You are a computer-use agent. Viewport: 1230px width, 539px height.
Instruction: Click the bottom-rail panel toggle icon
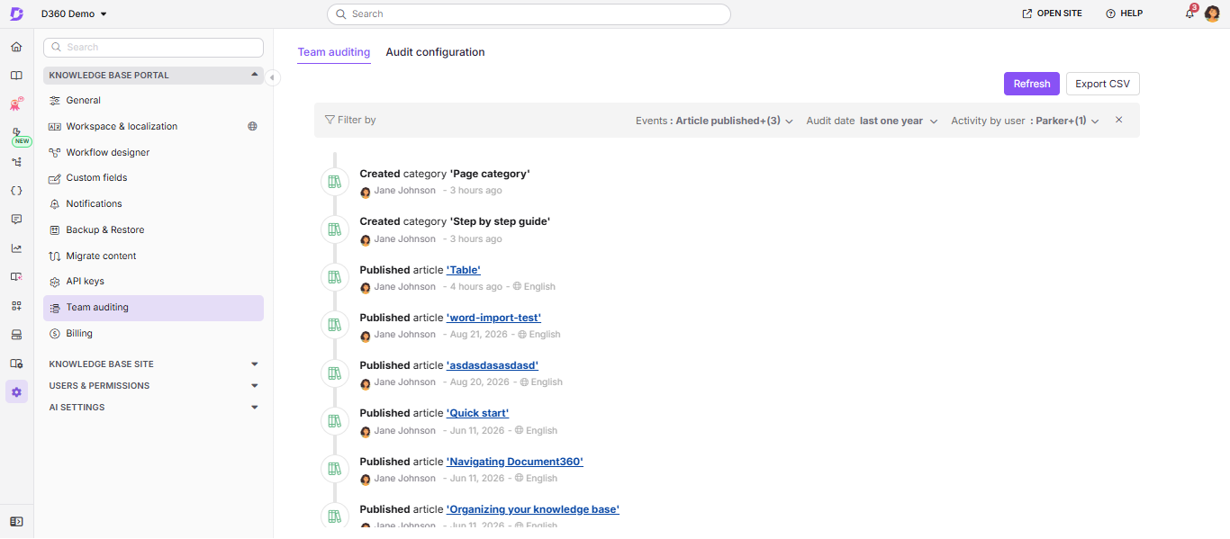(16, 521)
